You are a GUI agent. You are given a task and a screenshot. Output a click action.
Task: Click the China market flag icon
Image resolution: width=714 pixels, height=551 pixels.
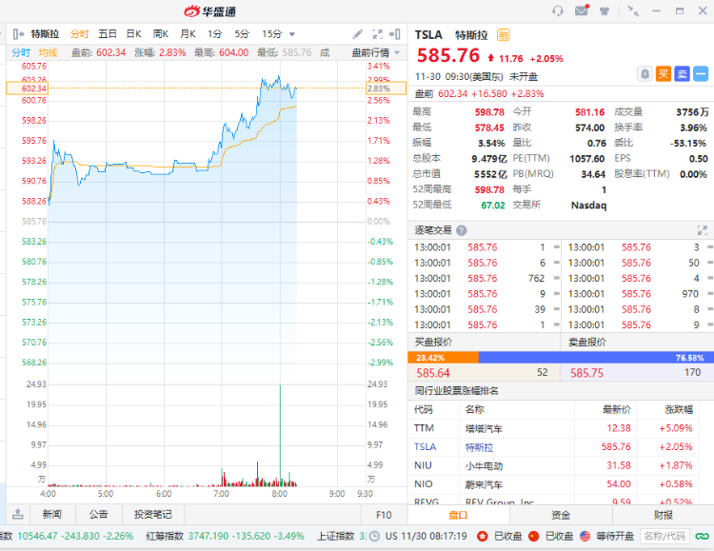(534, 536)
